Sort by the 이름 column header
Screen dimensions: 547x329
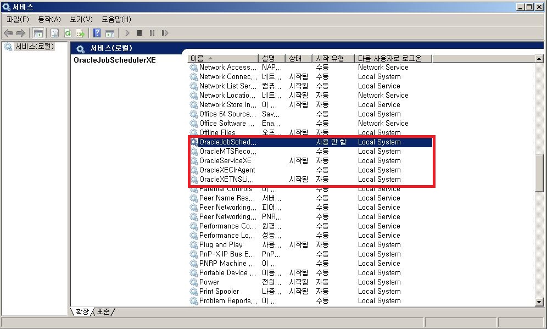click(x=223, y=58)
